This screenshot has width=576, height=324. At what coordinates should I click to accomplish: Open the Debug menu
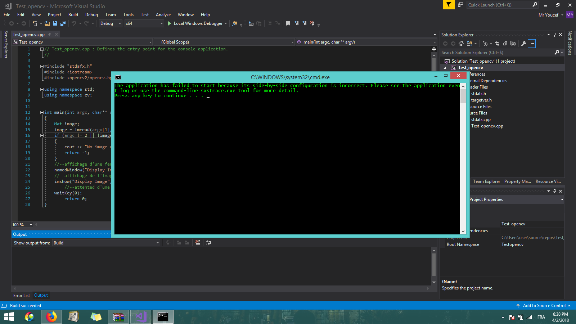point(91,15)
